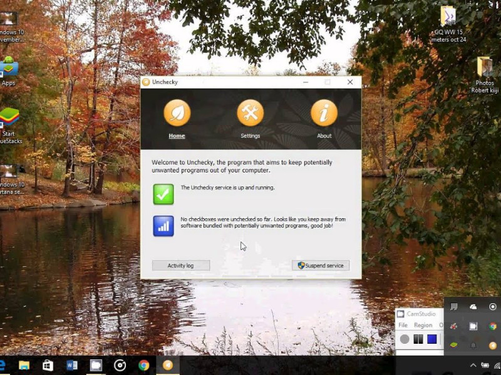The width and height of the screenshot is (501, 375).
Task: Click the CamStudio blue stop button
Action: pos(432,339)
